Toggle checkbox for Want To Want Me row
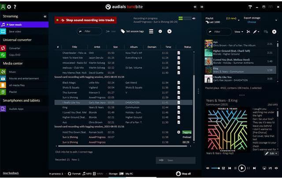 click(179, 58)
